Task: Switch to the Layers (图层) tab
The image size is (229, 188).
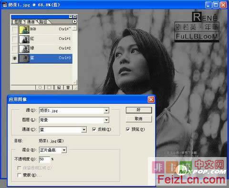Action: (x=18, y=22)
